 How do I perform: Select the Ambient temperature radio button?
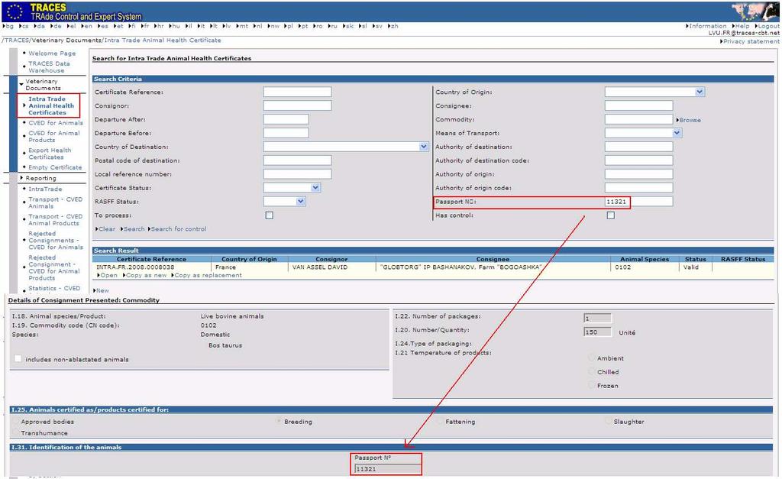click(592, 358)
